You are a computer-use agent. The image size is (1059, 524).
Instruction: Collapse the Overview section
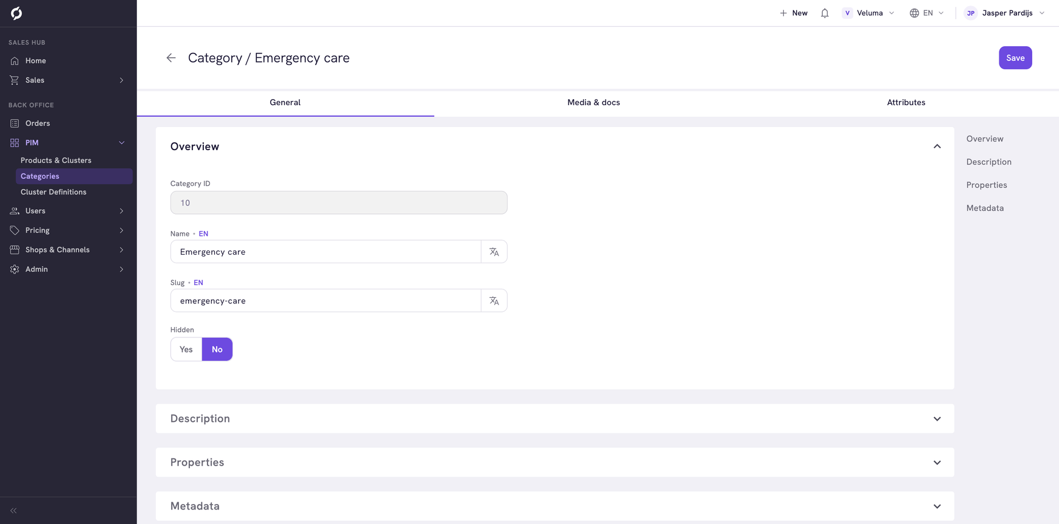click(x=937, y=147)
